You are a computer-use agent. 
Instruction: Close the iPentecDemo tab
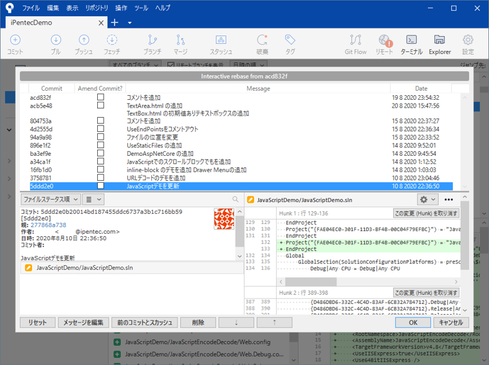point(101,23)
